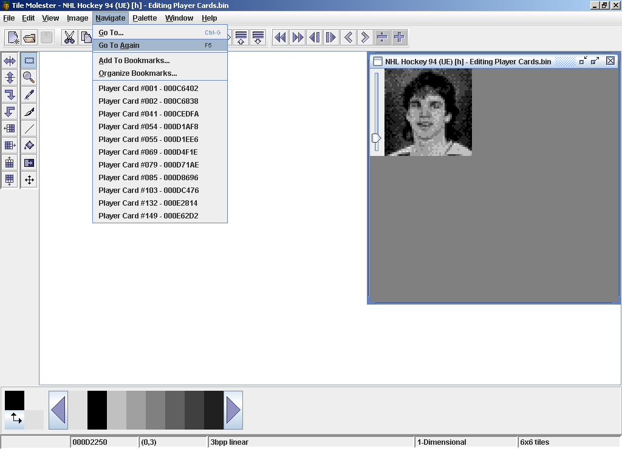Viewport: 622px width, 449px height.
Task: Select the flood fill bucket tool
Action: tap(29, 146)
